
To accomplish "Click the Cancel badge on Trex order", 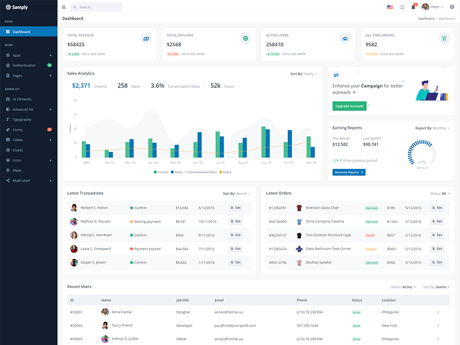I will pyautogui.click(x=370, y=235).
